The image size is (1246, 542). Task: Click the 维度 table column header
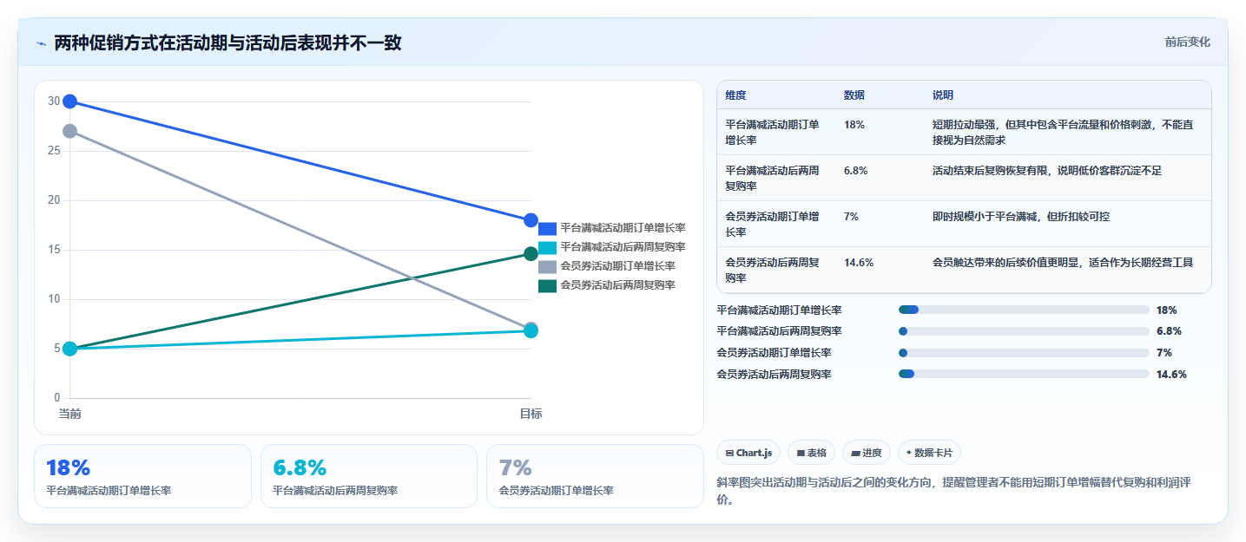735,95
